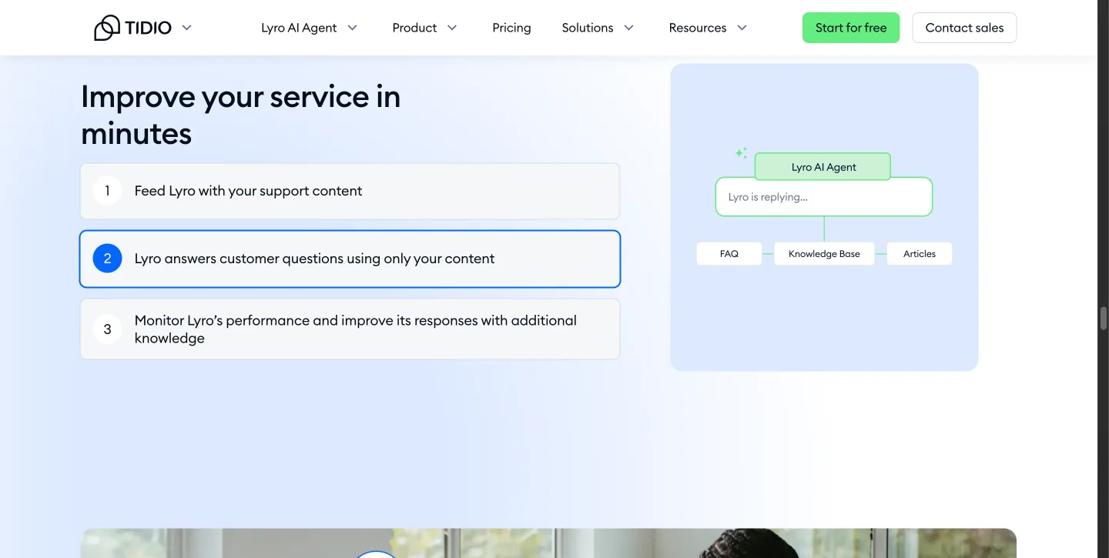Screen dimensions: 1109x558
Task: Click the Contact sales button
Action: pyautogui.click(x=964, y=28)
